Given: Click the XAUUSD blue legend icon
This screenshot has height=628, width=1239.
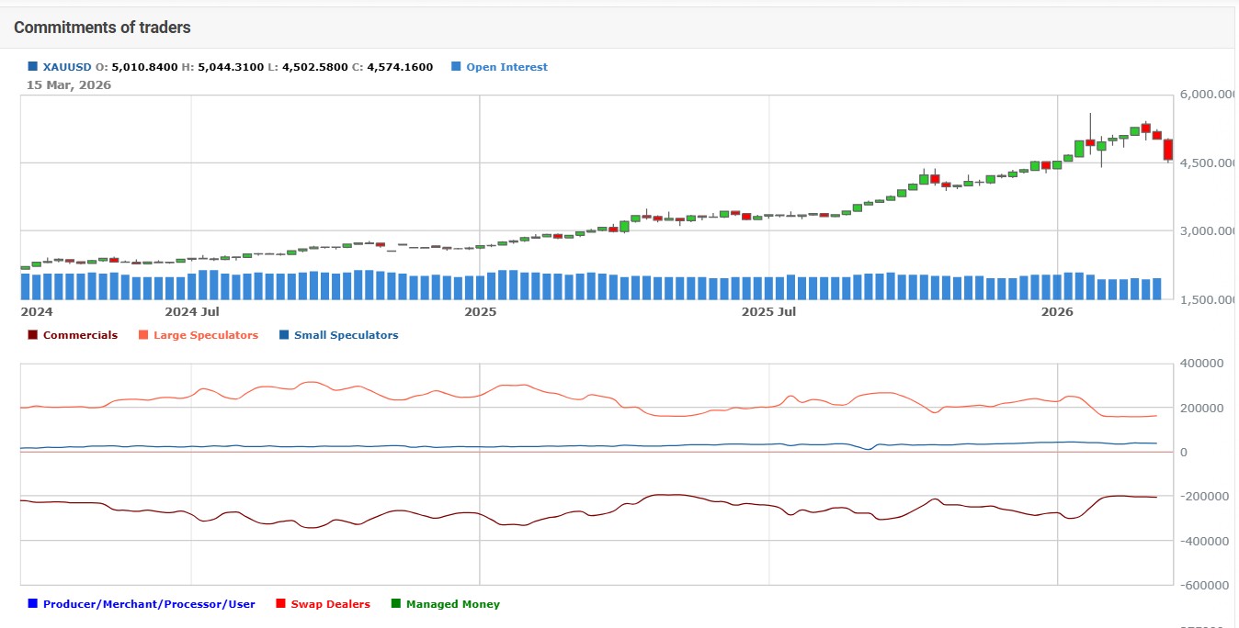Looking at the screenshot, I should (33, 66).
